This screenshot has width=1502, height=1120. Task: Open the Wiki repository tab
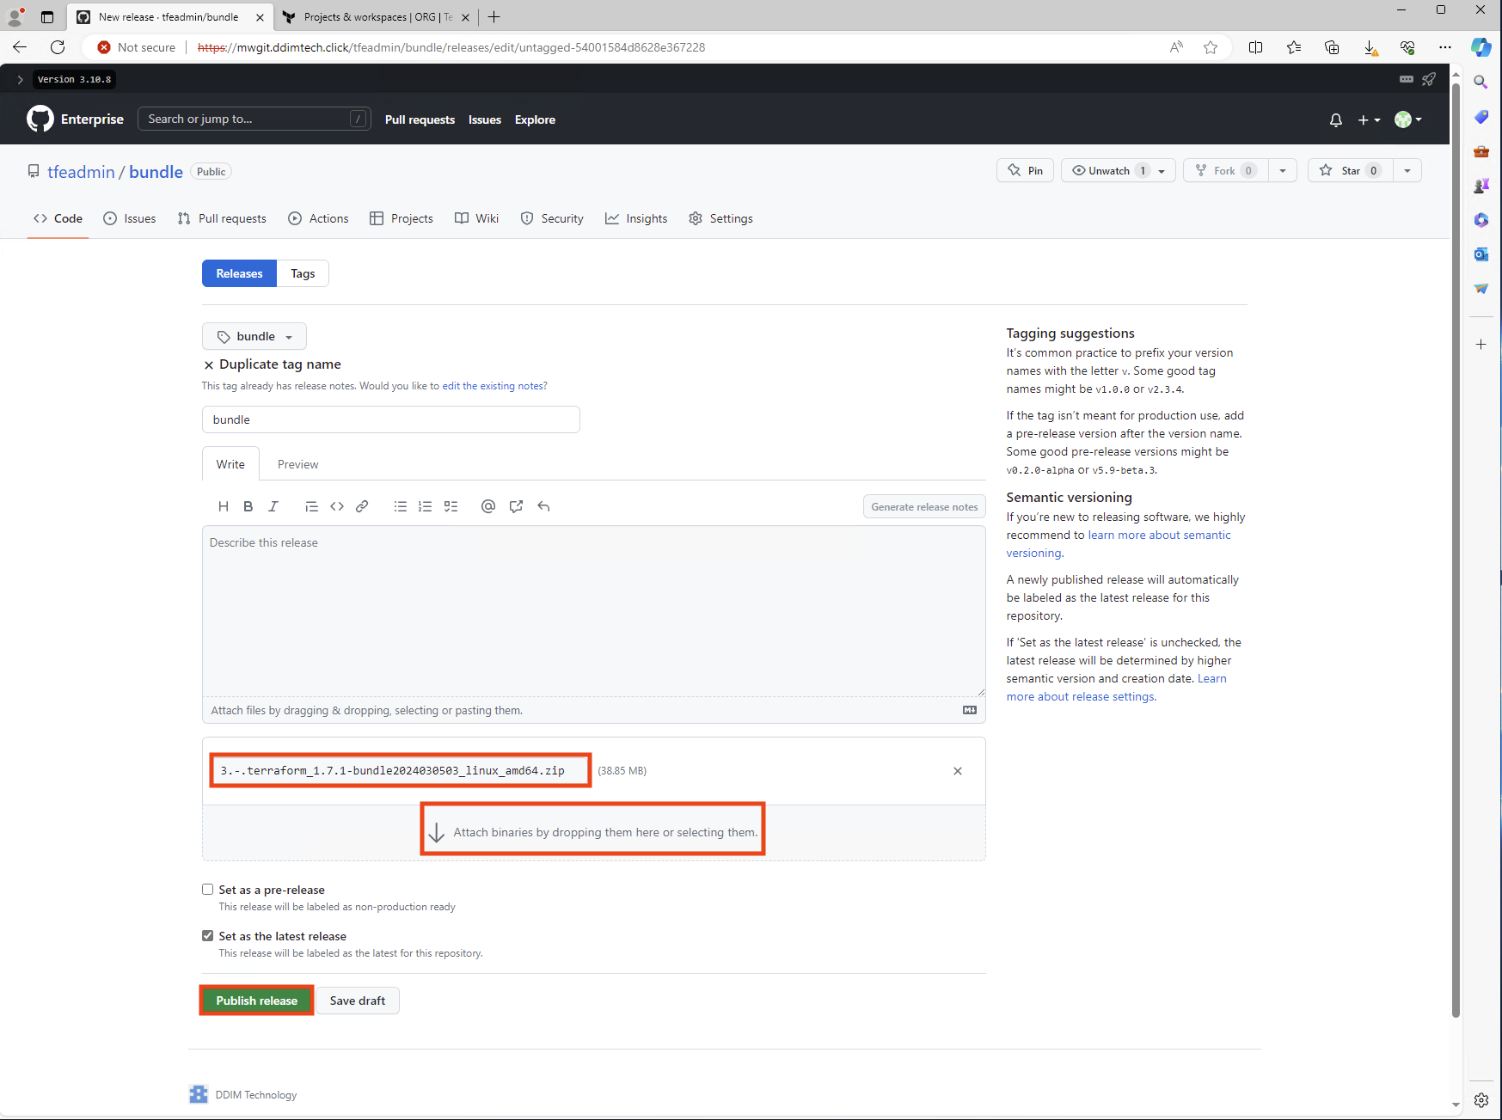[x=477, y=218]
